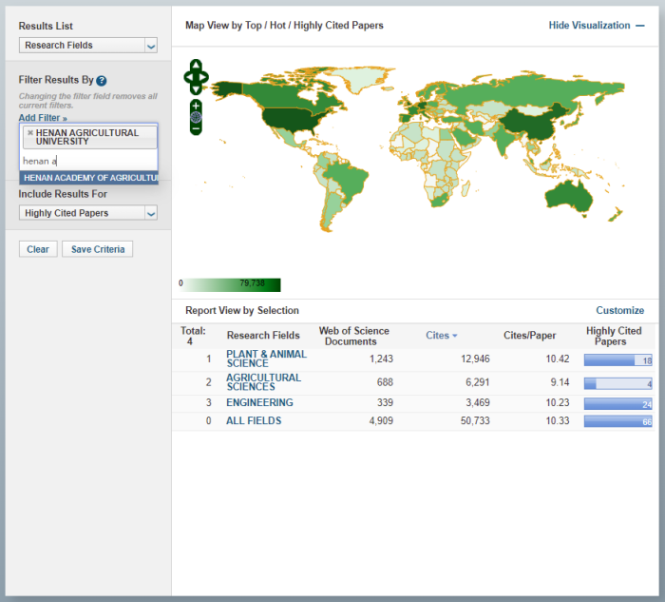665x602 pixels.
Task: Click the Add Filter link
Action: click(43, 118)
